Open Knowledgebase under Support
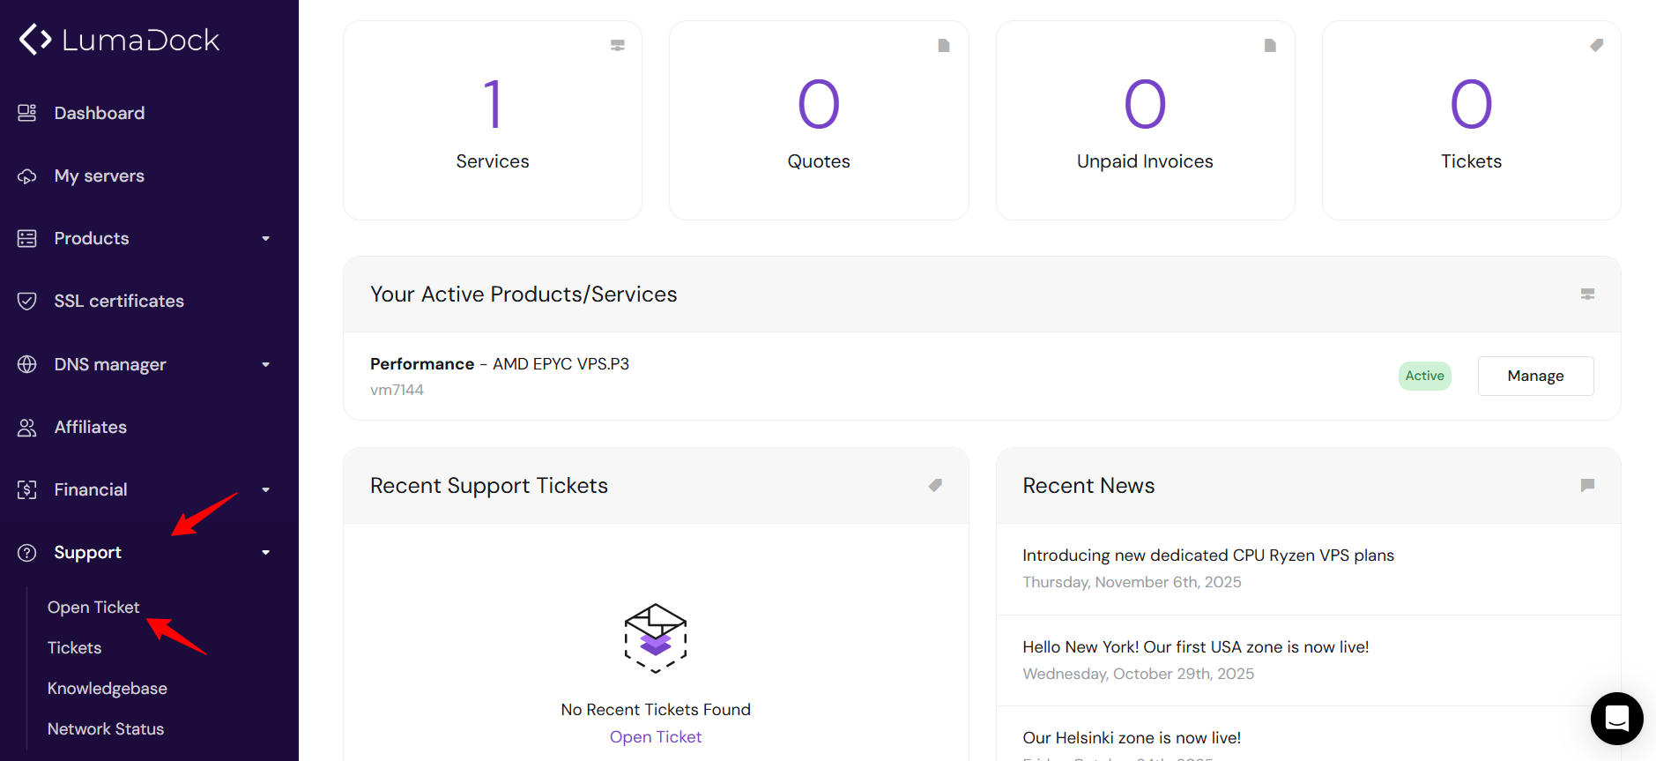Viewport: 1656px width, 761px height. pyautogui.click(x=108, y=688)
